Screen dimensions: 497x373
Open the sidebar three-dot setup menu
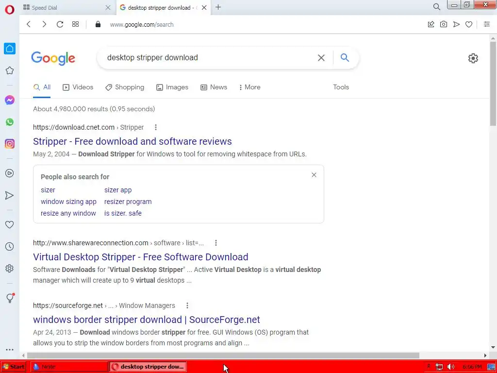pos(10,350)
